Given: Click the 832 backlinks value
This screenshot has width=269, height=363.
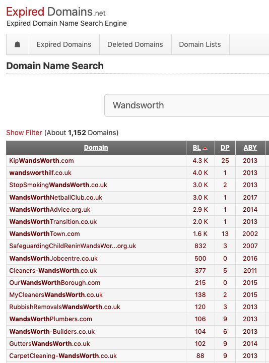Looking at the screenshot, I should [200, 246].
